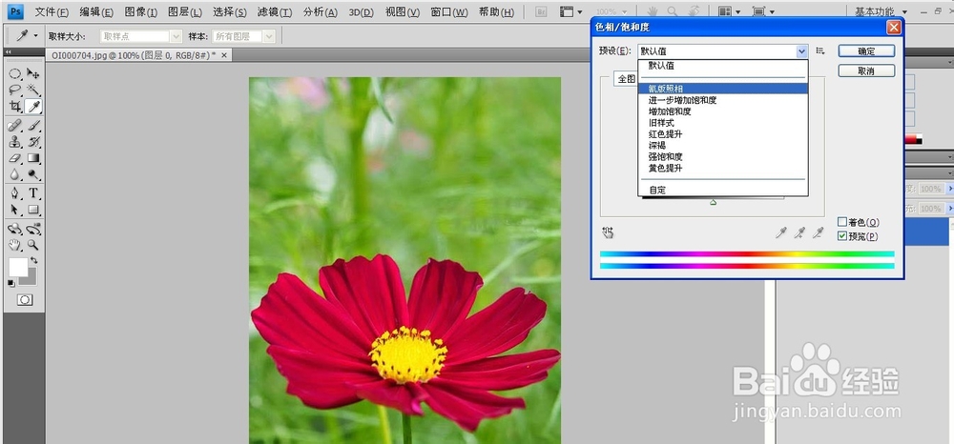Viewport: 954px width, 444px height.
Task: Choose 旧样式 preset
Action: tap(723, 123)
